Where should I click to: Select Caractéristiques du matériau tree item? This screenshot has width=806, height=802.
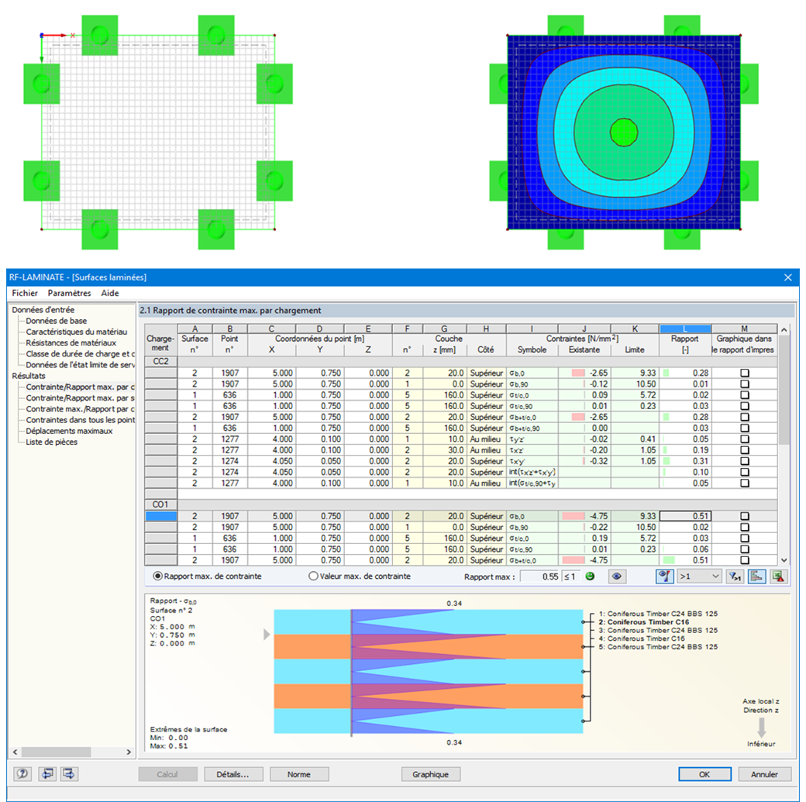pyautogui.click(x=76, y=332)
